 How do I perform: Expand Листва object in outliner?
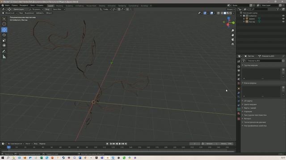[244, 22]
